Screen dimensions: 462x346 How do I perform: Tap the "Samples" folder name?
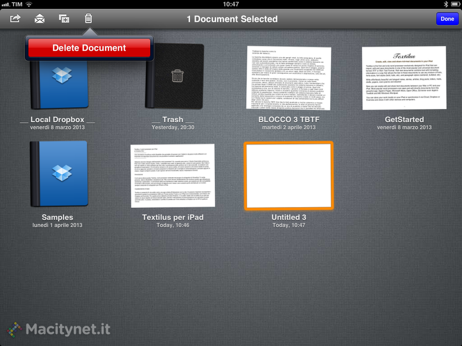(x=57, y=217)
